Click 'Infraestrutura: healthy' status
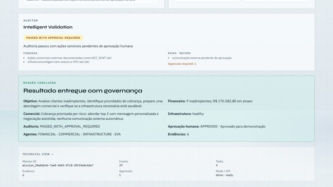 click(186, 114)
